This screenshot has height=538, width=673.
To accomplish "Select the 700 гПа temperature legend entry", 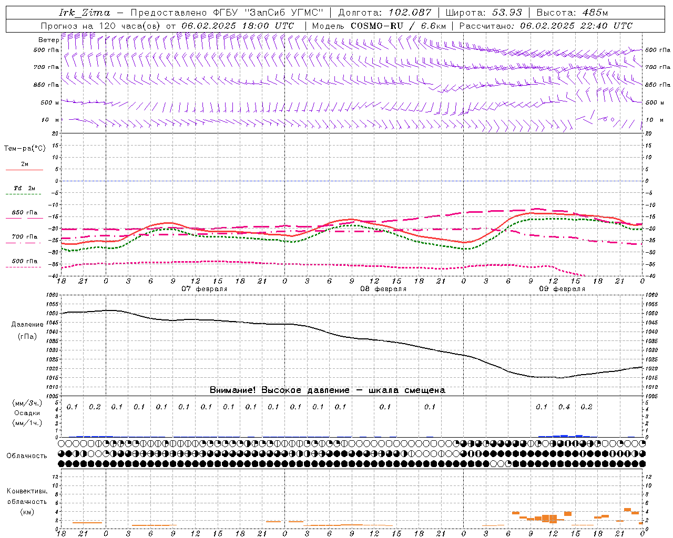I will [x=25, y=237].
